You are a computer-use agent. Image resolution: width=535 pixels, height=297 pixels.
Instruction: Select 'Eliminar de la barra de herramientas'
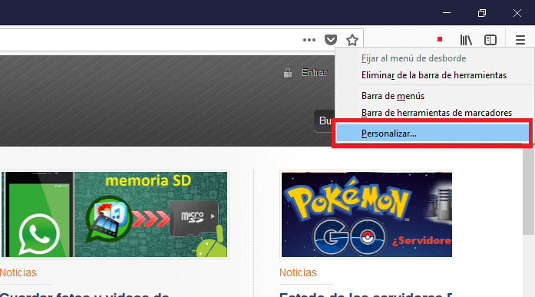(x=434, y=75)
